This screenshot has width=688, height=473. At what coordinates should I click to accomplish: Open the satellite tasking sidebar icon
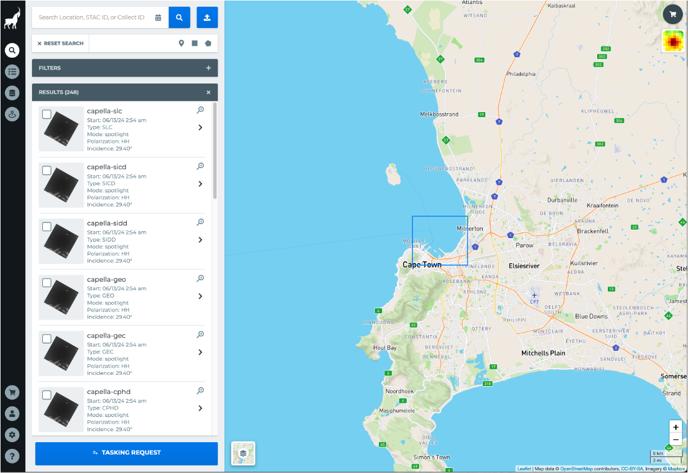(12, 114)
